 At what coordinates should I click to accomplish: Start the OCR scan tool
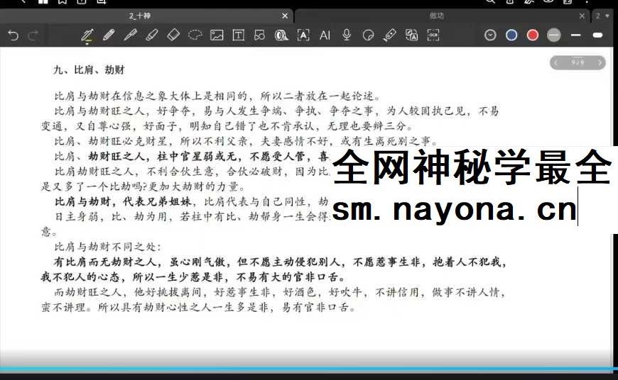(433, 35)
